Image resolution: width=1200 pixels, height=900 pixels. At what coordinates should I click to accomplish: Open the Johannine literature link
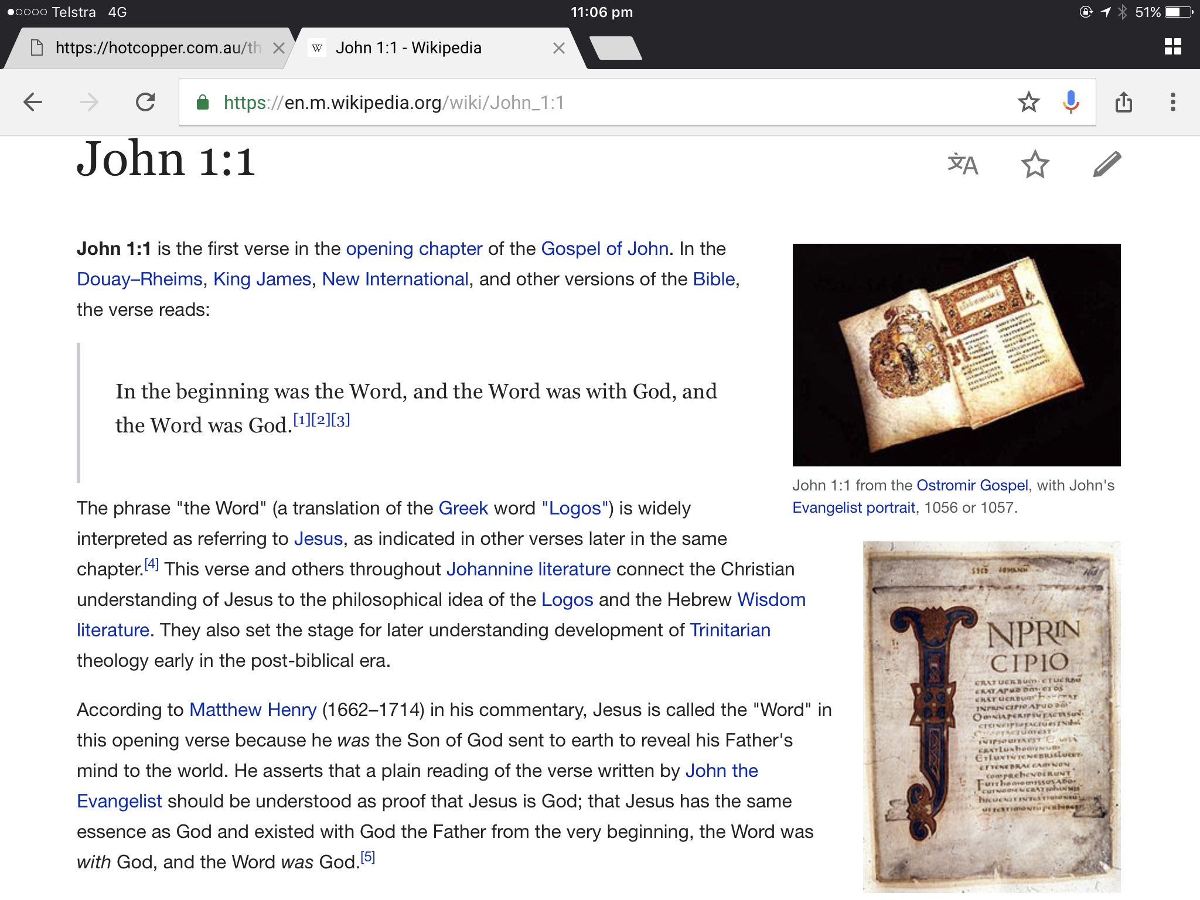(x=529, y=570)
